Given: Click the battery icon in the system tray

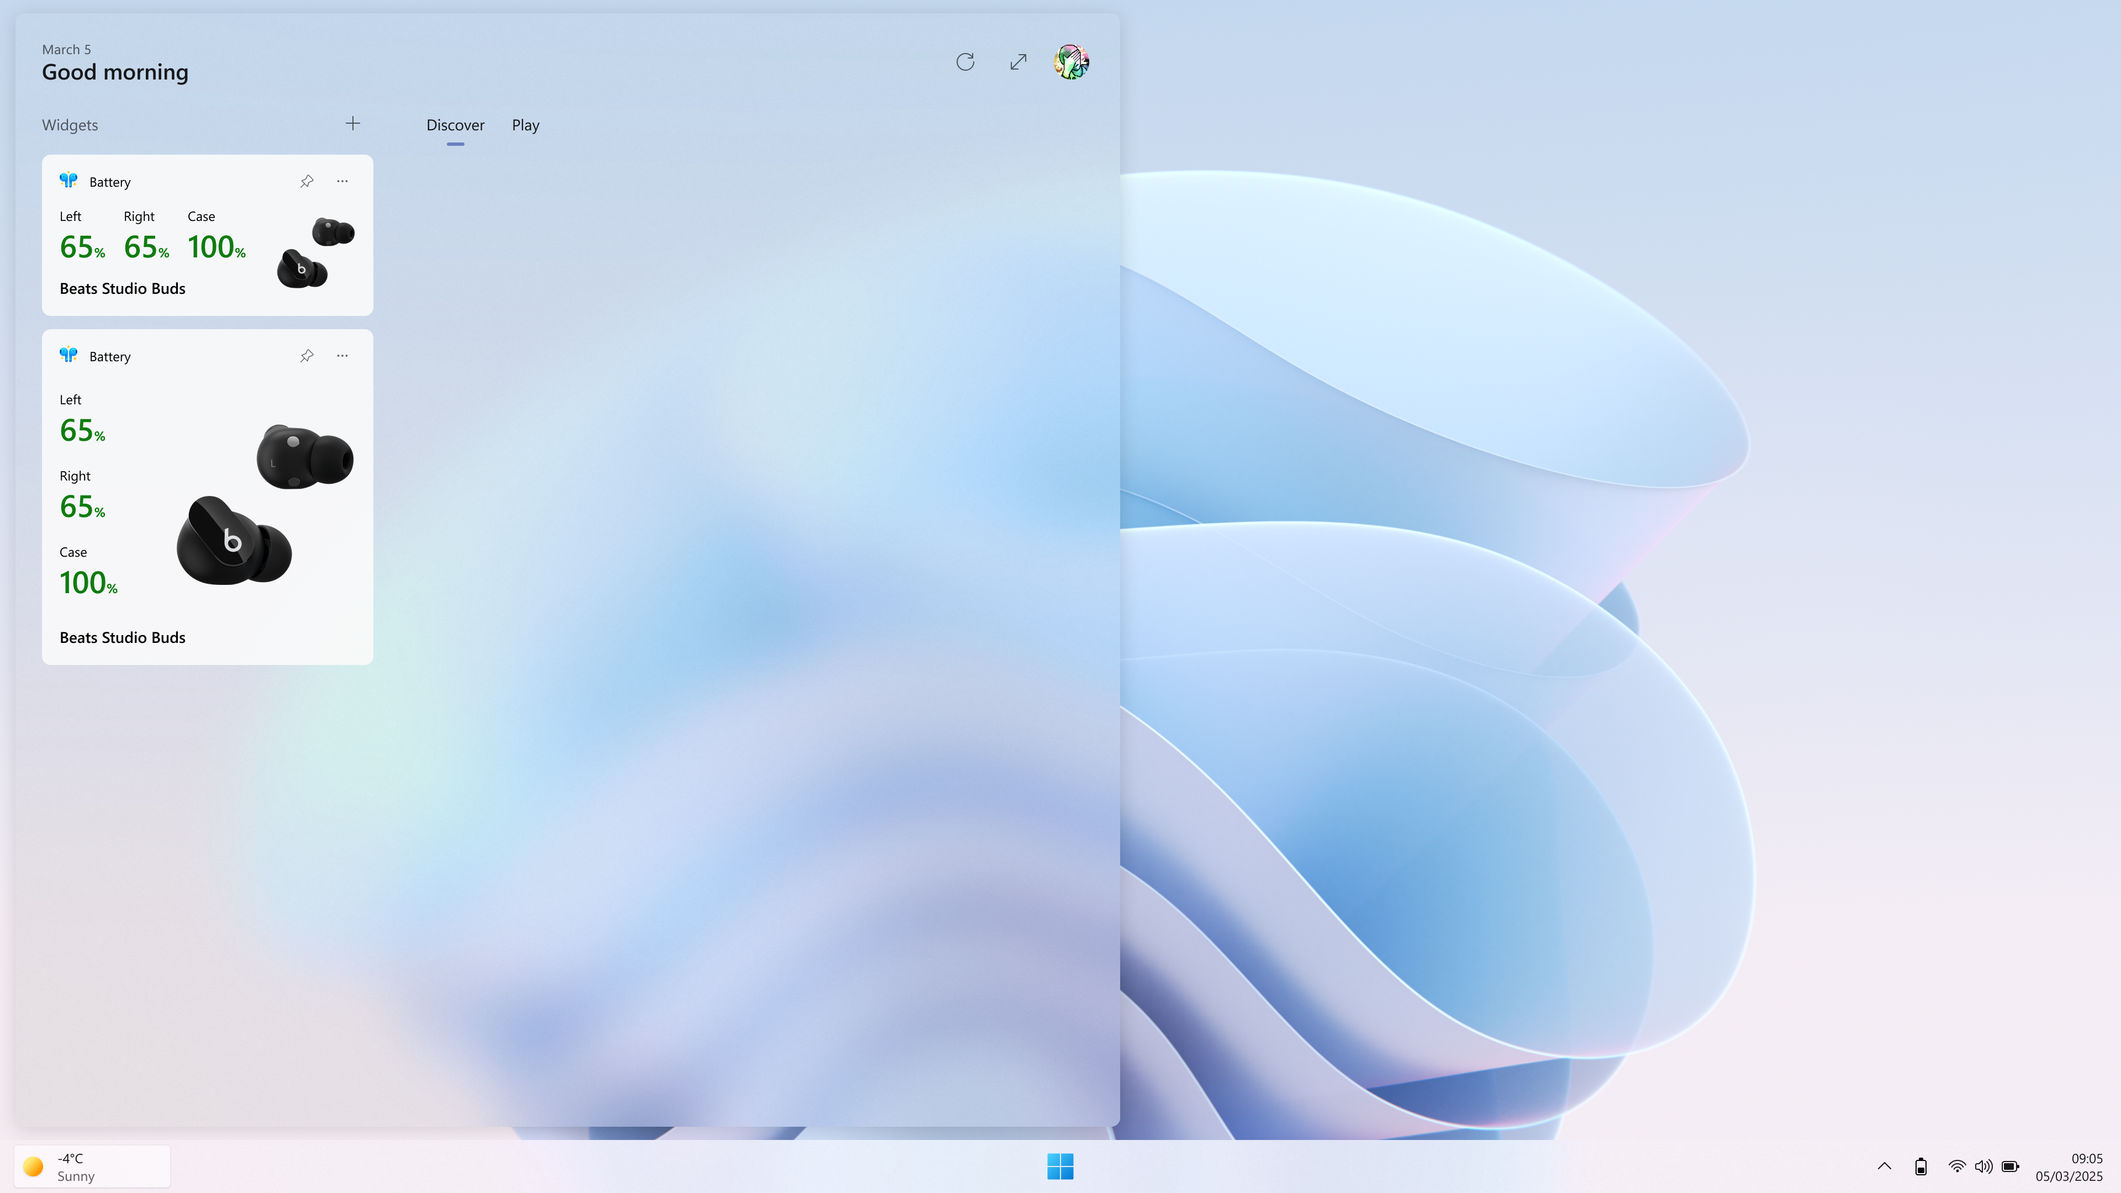Looking at the screenshot, I should [2010, 1166].
